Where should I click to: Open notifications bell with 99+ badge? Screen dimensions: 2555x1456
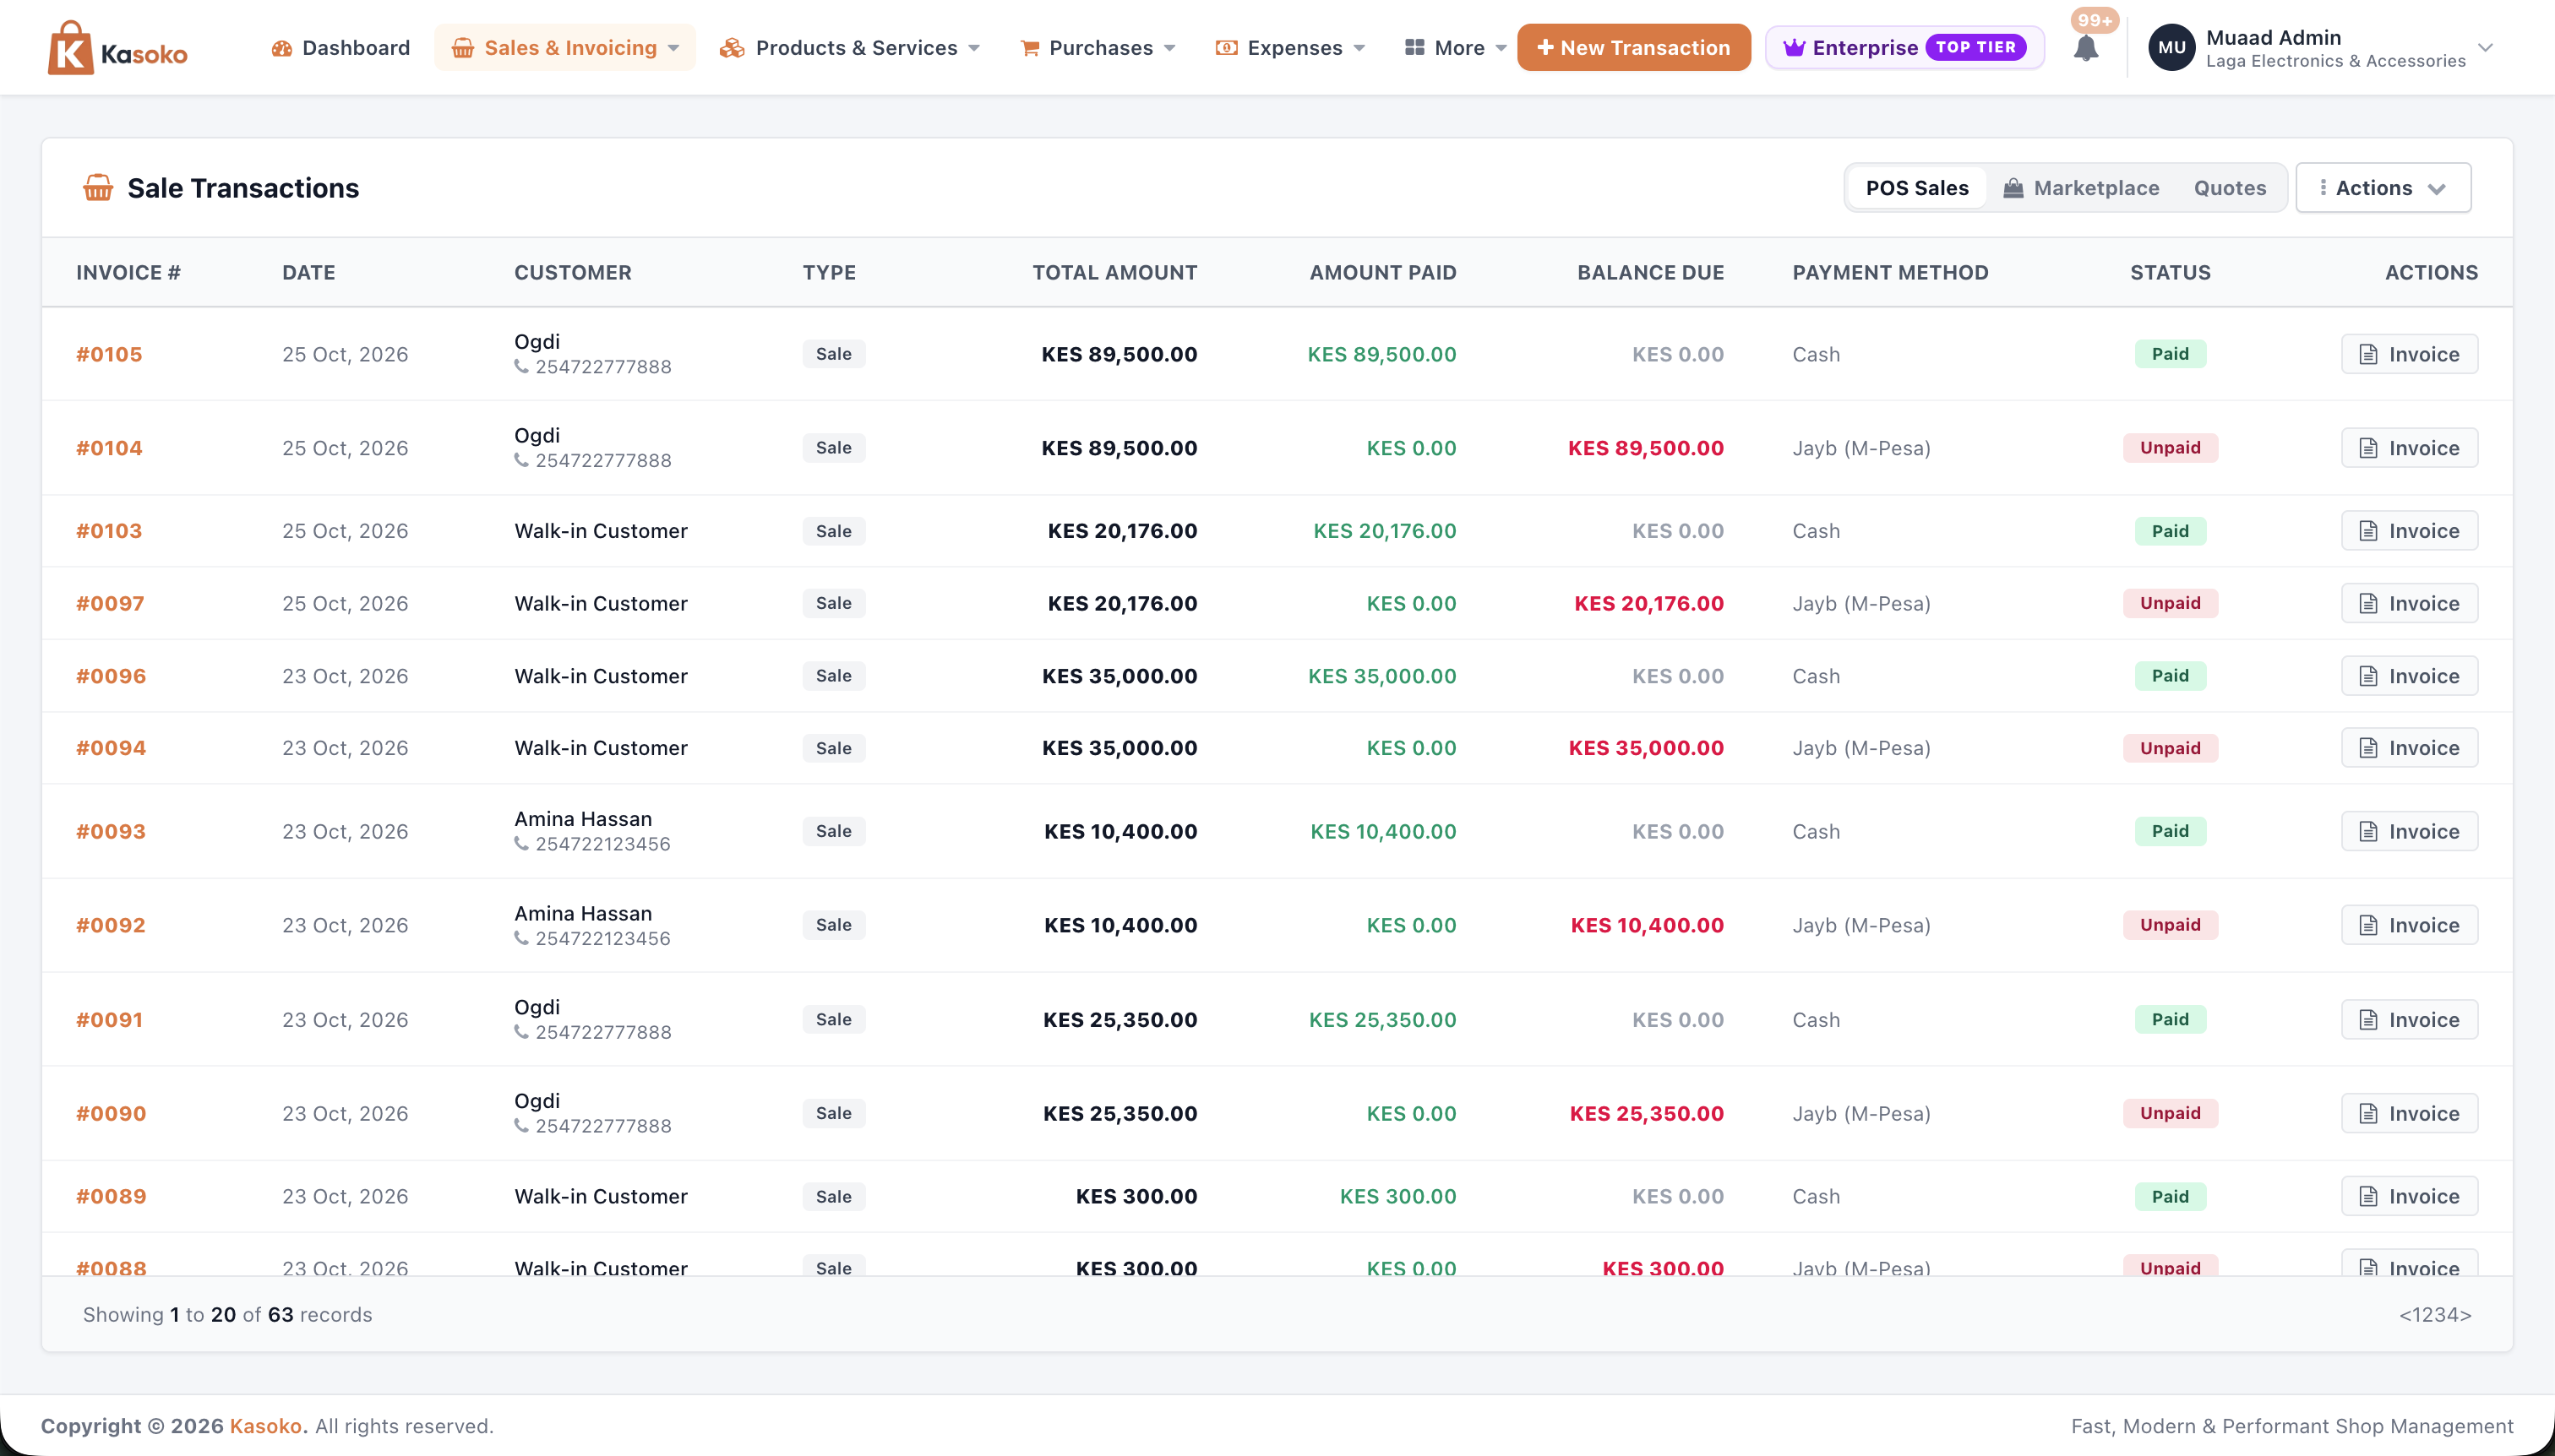(x=2087, y=46)
